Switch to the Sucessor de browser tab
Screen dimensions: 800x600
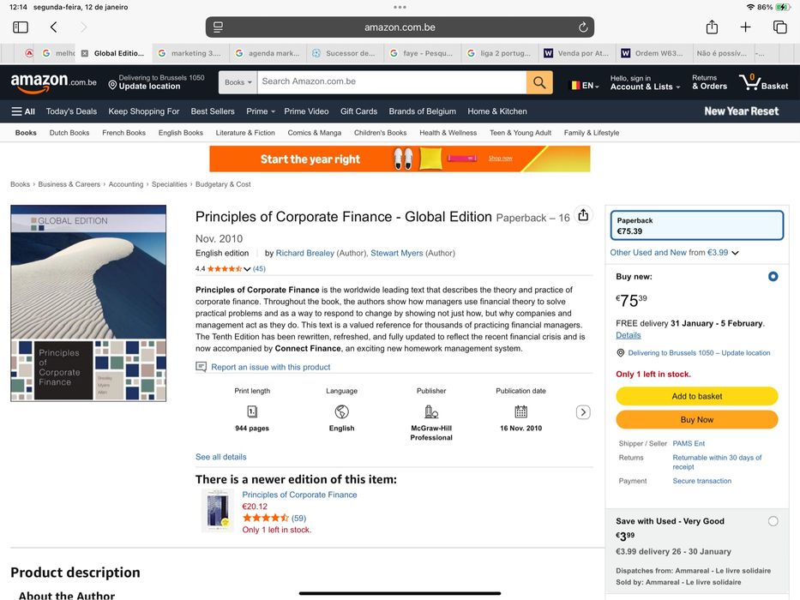(345, 53)
